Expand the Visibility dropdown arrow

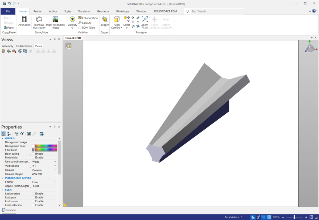[x=72, y=28]
